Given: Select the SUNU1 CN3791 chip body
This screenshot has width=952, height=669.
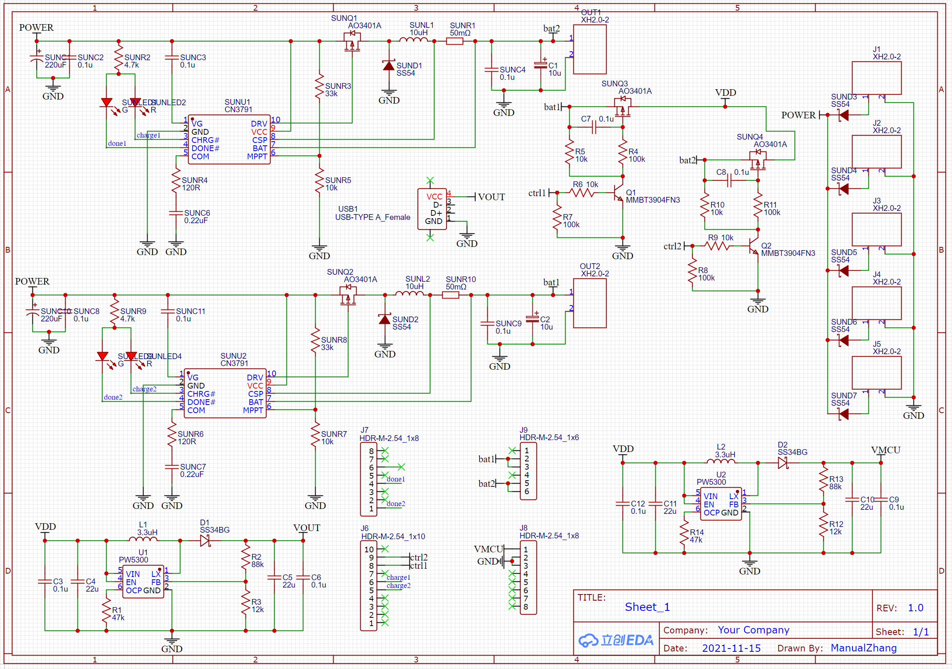Looking at the screenshot, I should (229, 140).
